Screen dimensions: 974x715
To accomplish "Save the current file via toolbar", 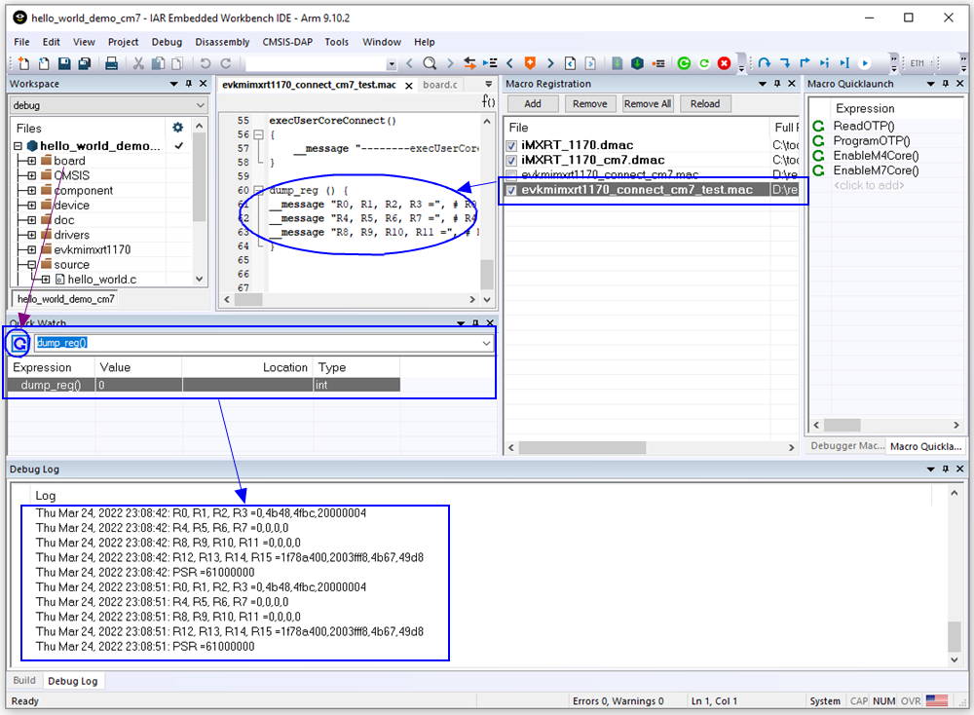I will [64, 63].
